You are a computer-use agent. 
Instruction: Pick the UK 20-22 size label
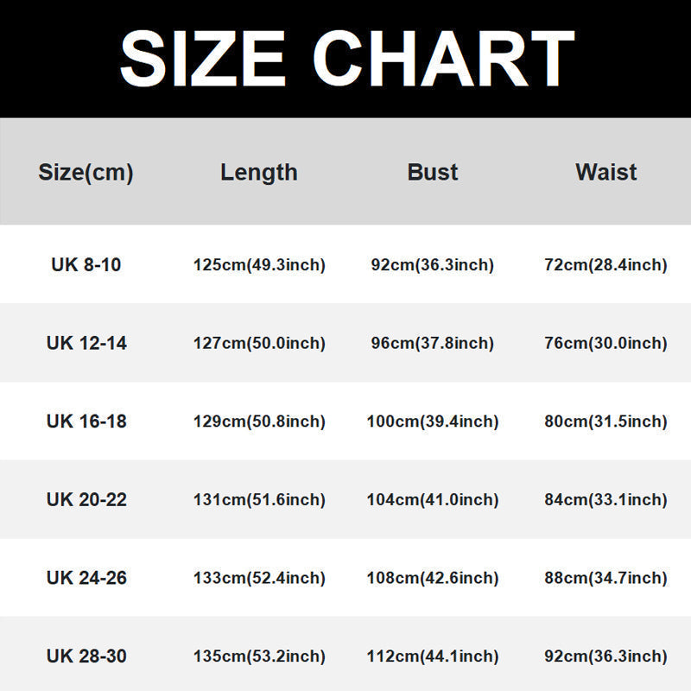click(x=86, y=500)
